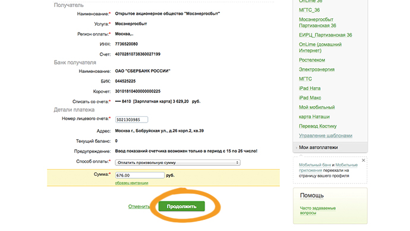Screen dimensions: 410x231
Task: Expand the Мои автоплатежи section
Action: click(330, 147)
